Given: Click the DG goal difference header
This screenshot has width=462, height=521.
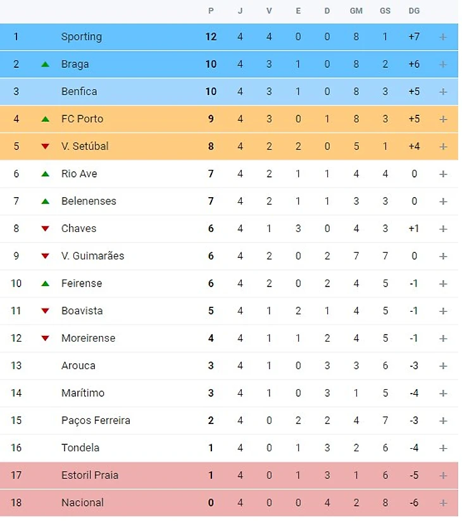Looking at the screenshot, I should click(414, 11).
